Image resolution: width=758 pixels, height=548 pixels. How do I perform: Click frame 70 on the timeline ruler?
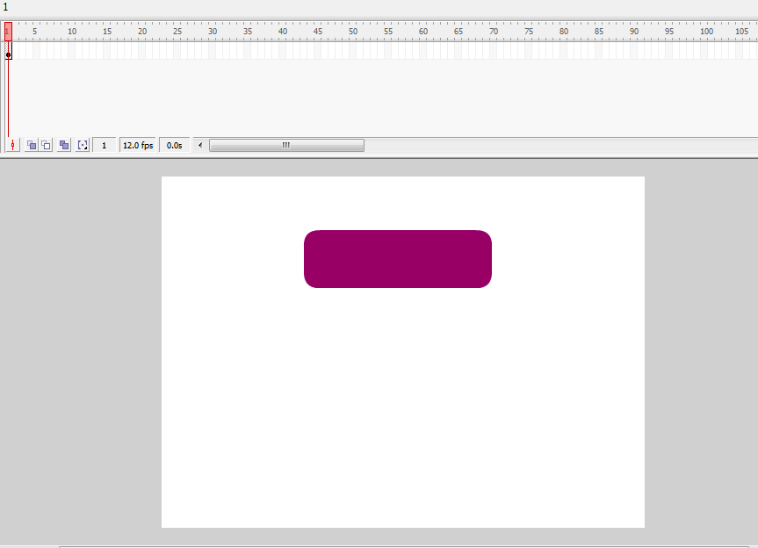click(x=494, y=32)
